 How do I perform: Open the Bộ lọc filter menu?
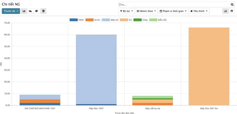[x=126, y=11]
